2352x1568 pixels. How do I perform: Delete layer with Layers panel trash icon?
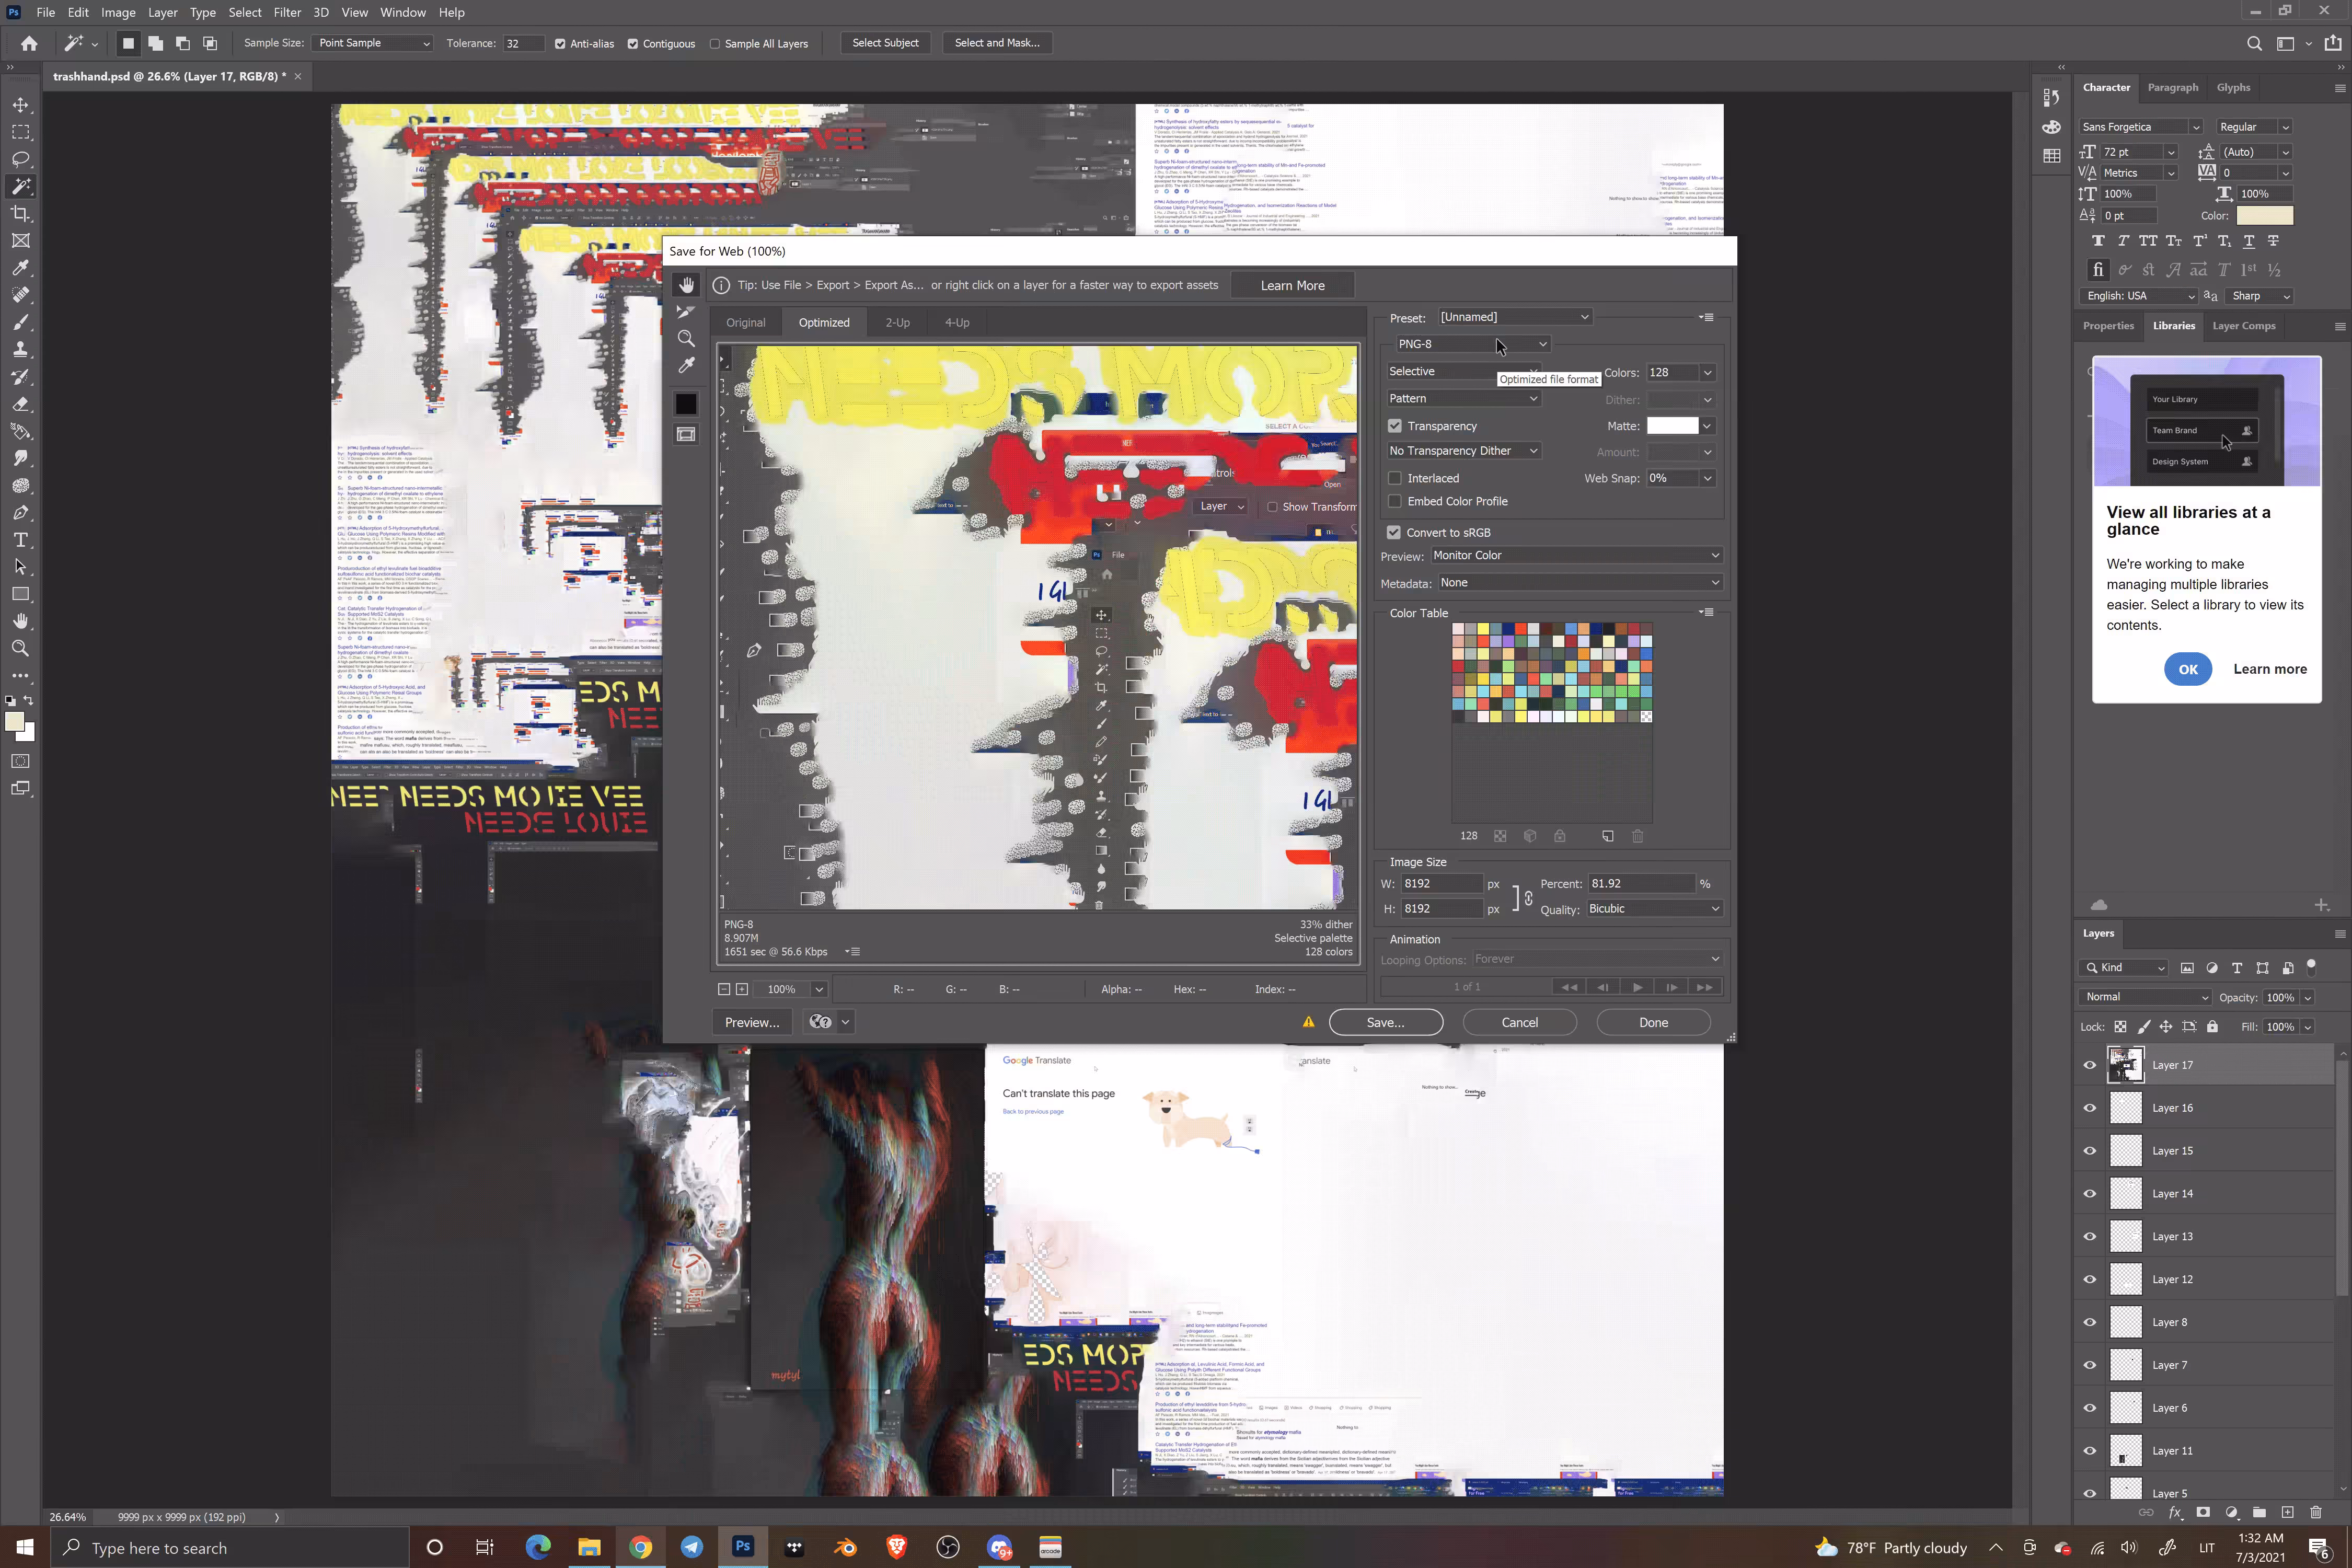[2316, 1512]
